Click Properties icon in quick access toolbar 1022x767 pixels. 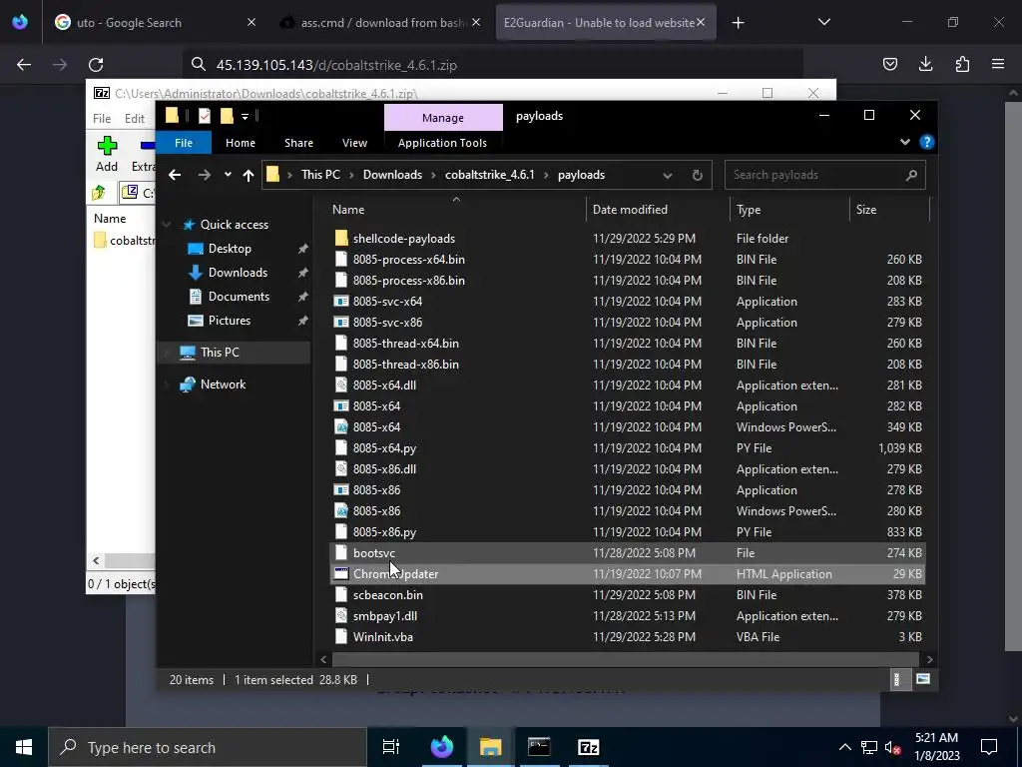[x=205, y=116]
